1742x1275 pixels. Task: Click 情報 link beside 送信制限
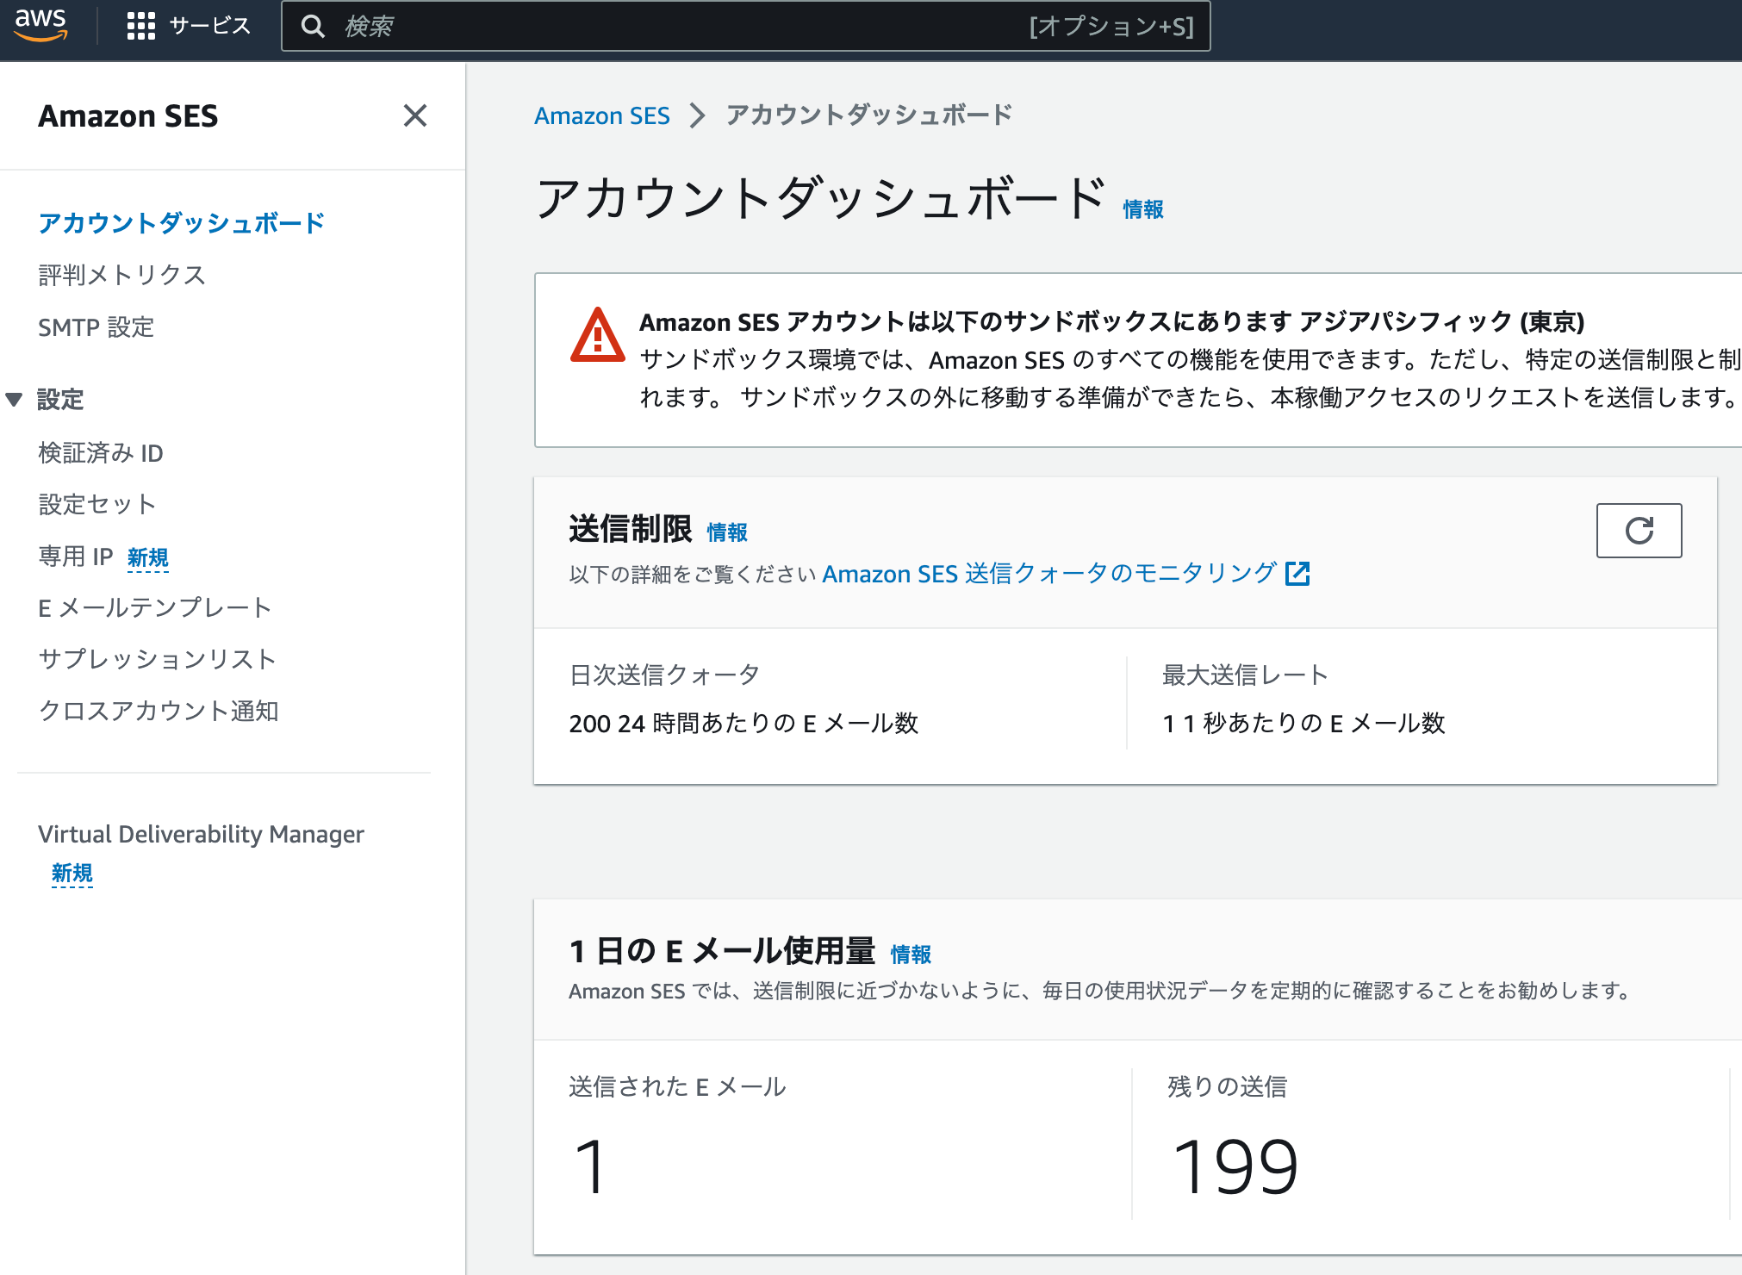pyautogui.click(x=727, y=532)
